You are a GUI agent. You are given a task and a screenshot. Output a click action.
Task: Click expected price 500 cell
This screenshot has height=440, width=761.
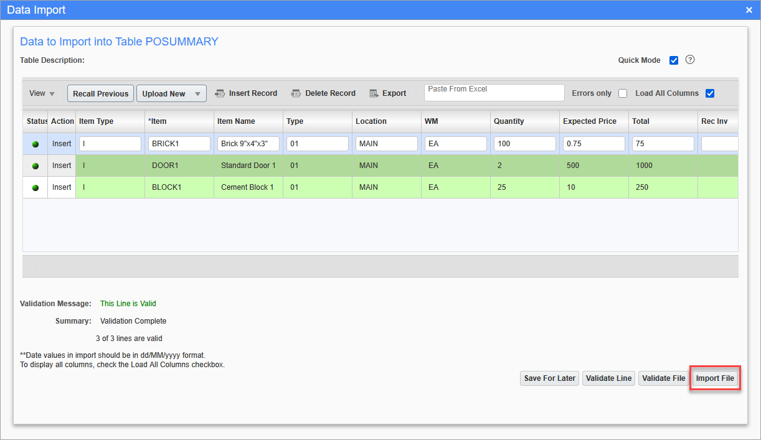point(594,166)
